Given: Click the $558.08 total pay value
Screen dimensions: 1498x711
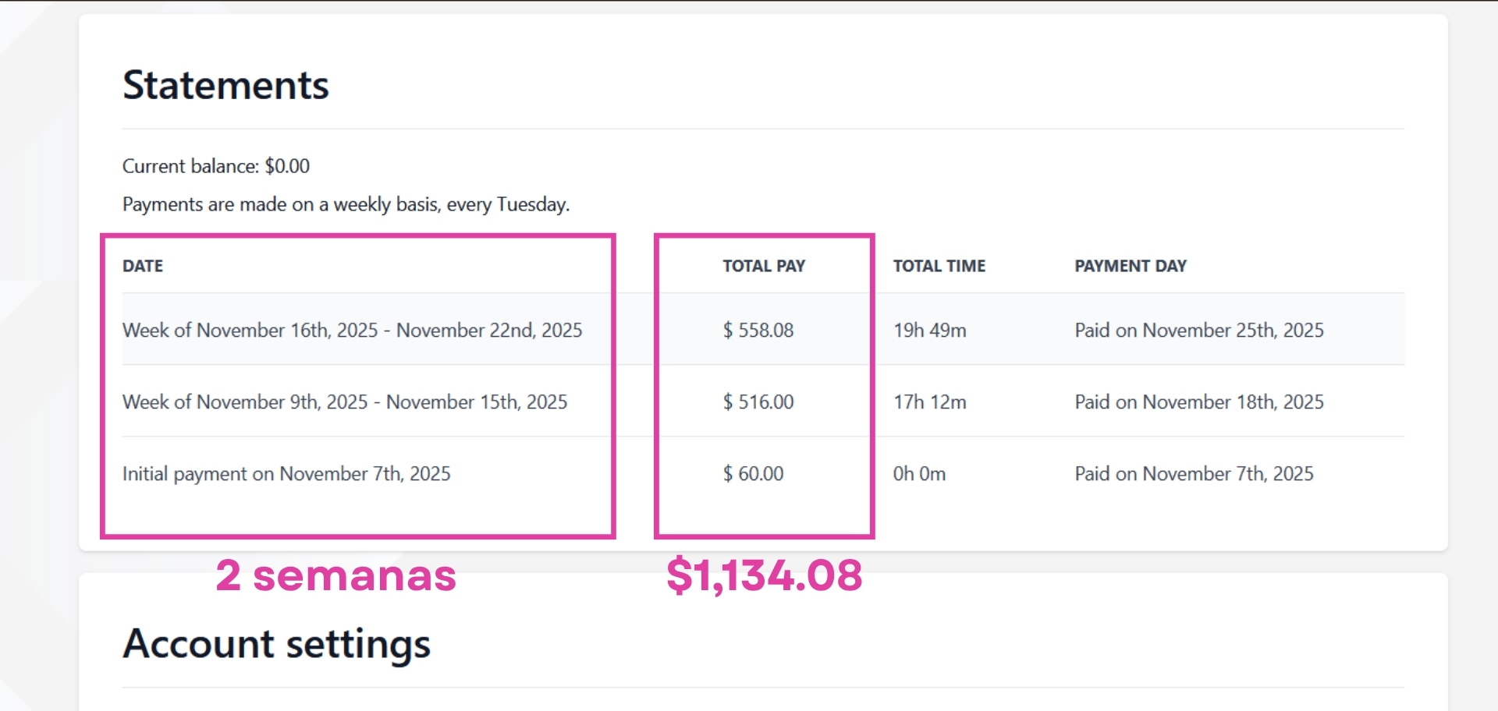Looking at the screenshot, I should pyautogui.click(x=758, y=329).
